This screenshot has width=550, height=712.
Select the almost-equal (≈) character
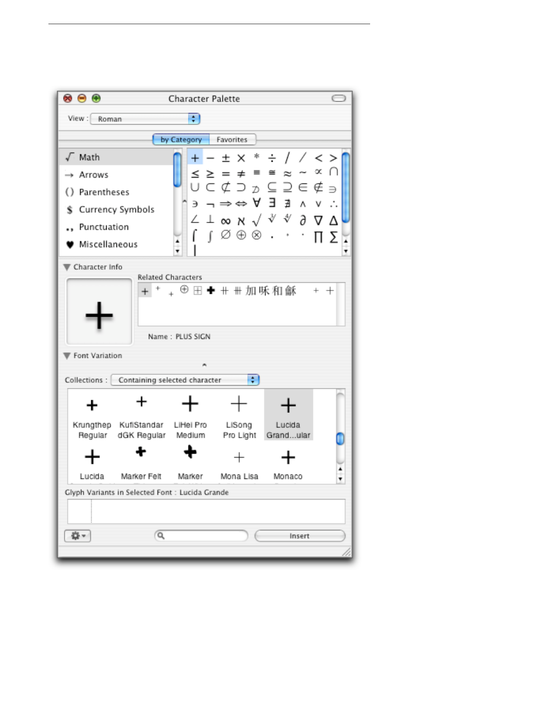point(287,174)
